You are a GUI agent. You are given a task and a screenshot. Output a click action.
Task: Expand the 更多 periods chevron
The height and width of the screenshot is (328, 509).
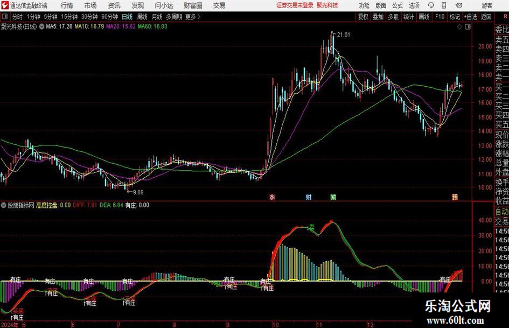coord(199,17)
